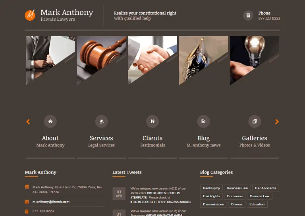305x216 pixels.
Task: Click the orange Mark Anthony logo icon
Action: click(30, 15)
